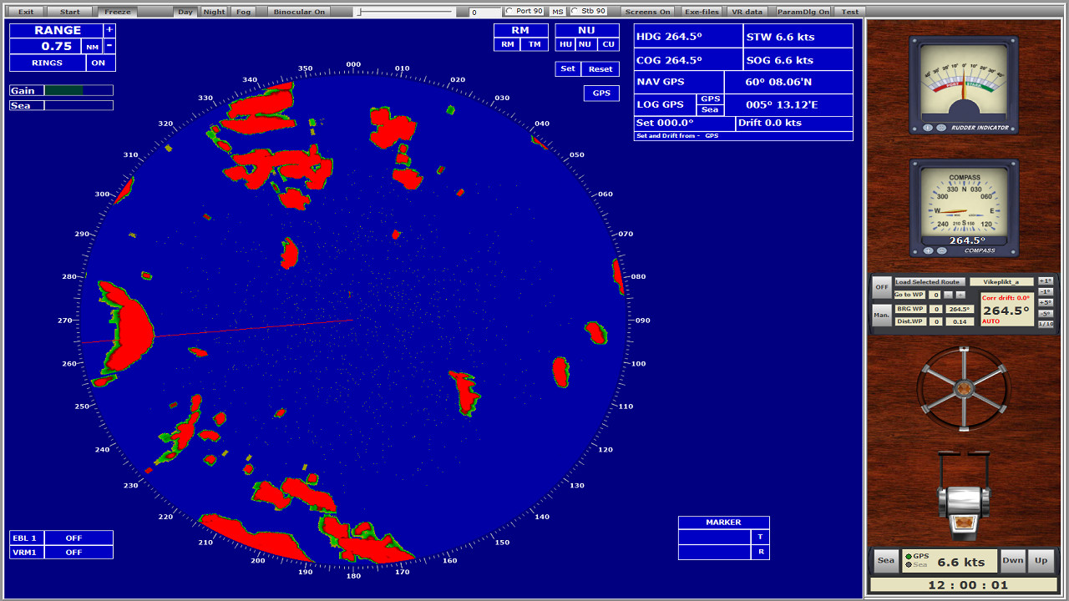Click the ship's steering wheel
Viewport: 1069px width, 601px height.
(965, 389)
